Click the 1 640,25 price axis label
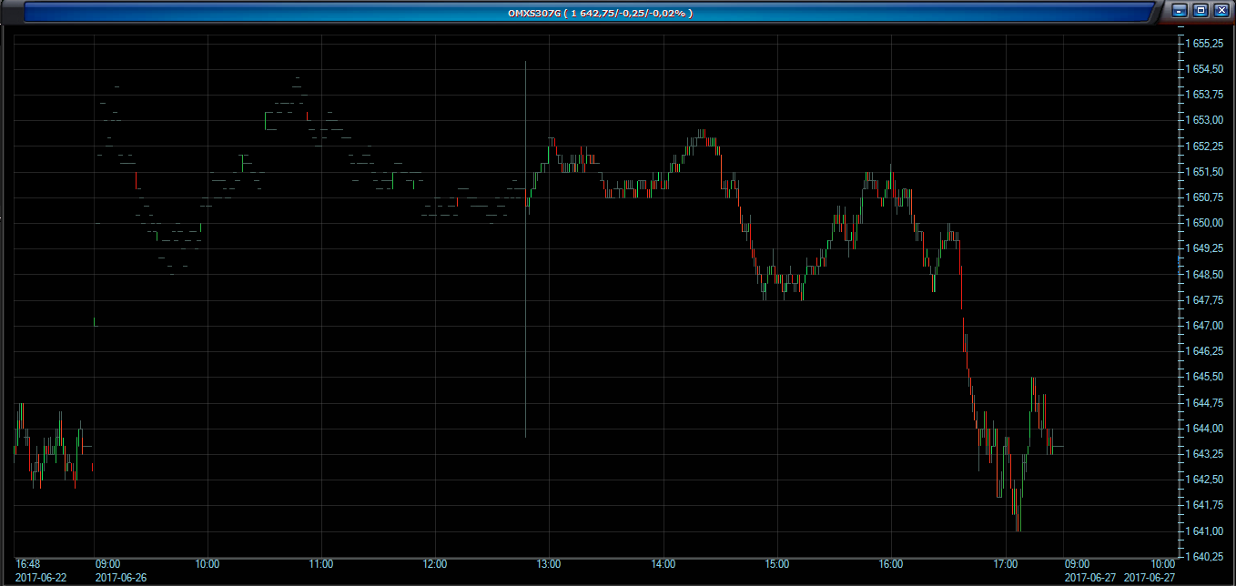The width and height of the screenshot is (1236, 586). (1207, 556)
